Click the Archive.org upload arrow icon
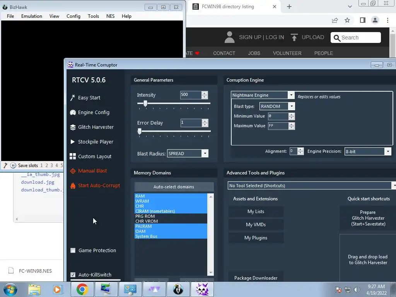This screenshot has height=297, width=396. 294,37
